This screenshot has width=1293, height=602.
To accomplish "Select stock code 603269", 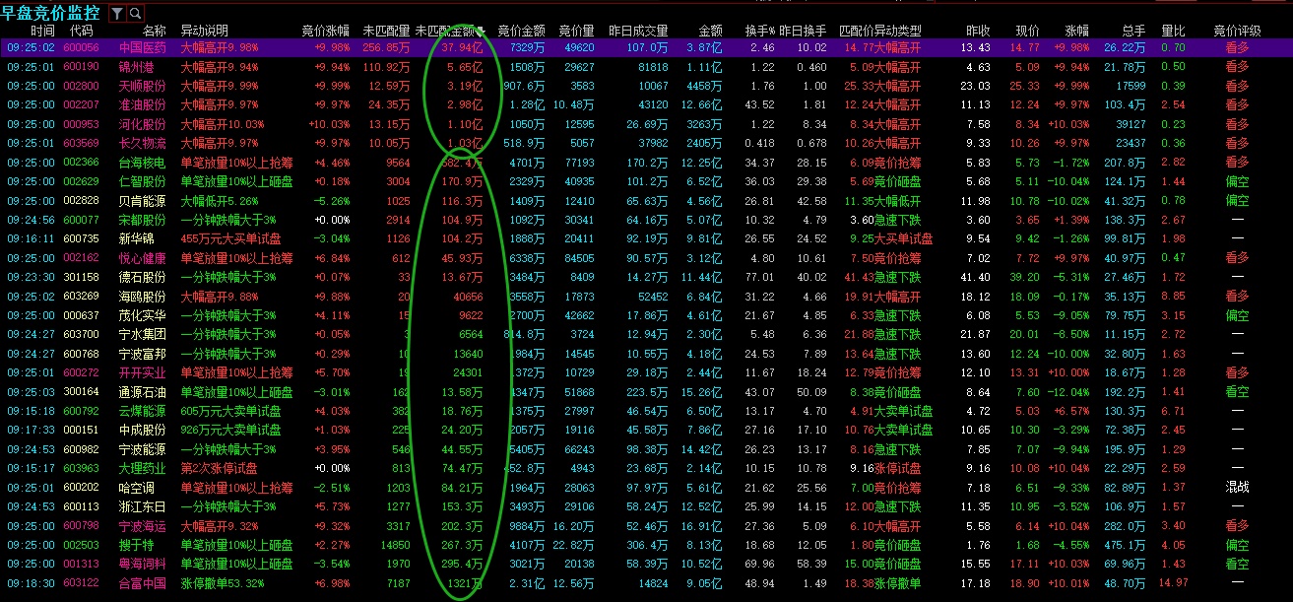I will [x=81, y=297].
